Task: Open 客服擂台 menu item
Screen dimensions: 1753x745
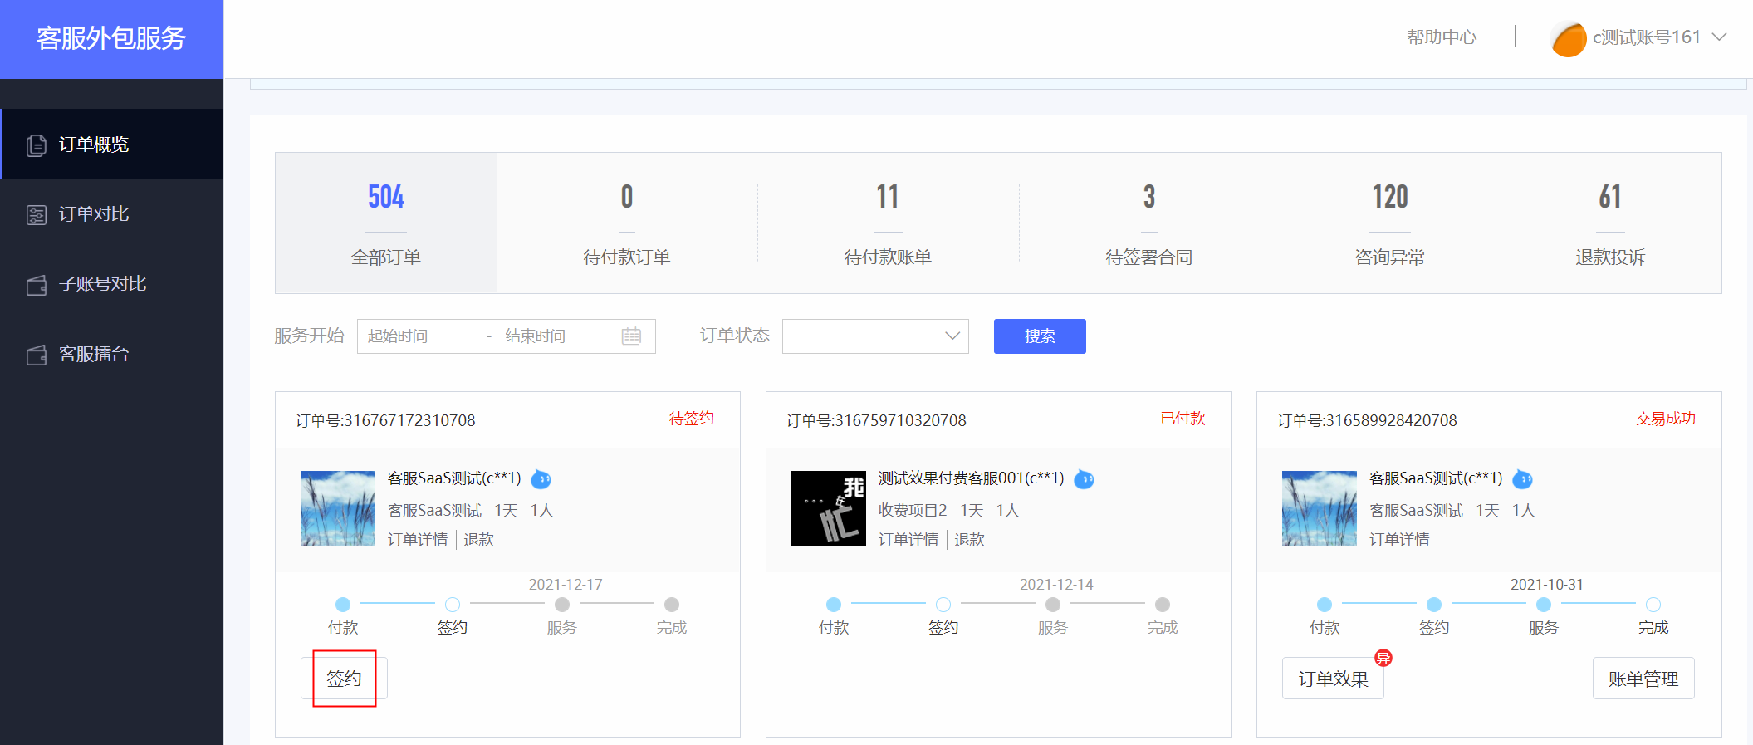Action: [112, 354]
